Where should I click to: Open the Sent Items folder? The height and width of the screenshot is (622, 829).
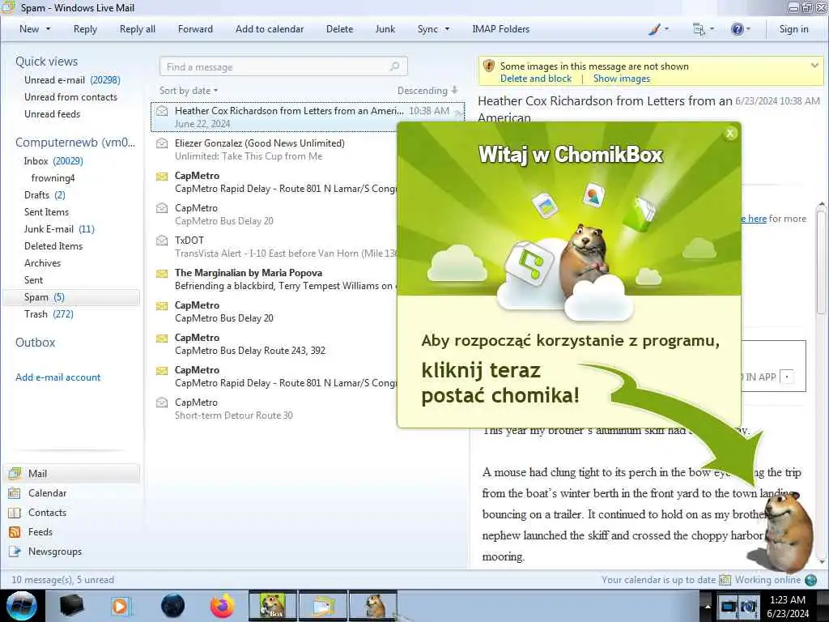point(46,212)
